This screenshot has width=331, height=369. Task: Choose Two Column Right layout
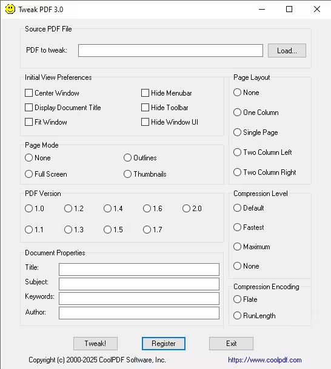[238, 172]
